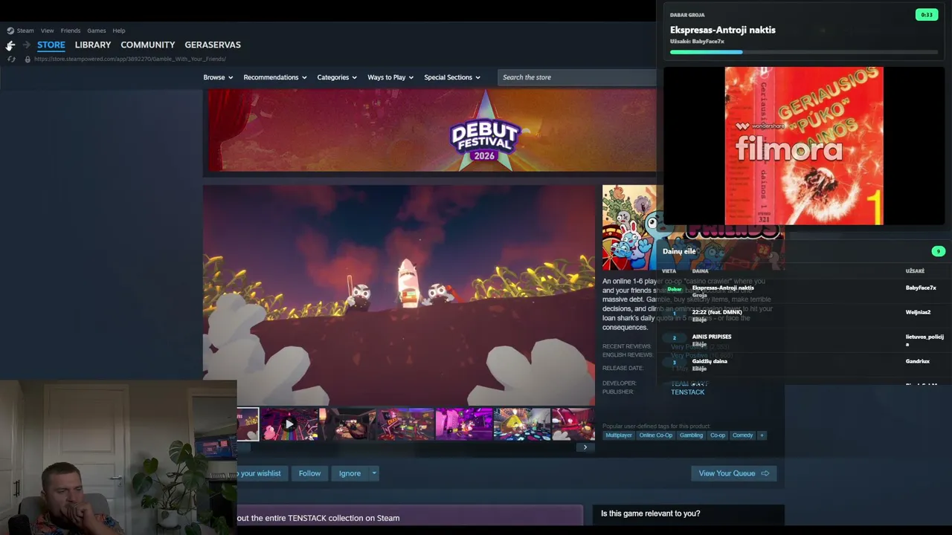Select the dark bar scene thumbnail
The image size is (952, 535).
[x=347, y=424]
